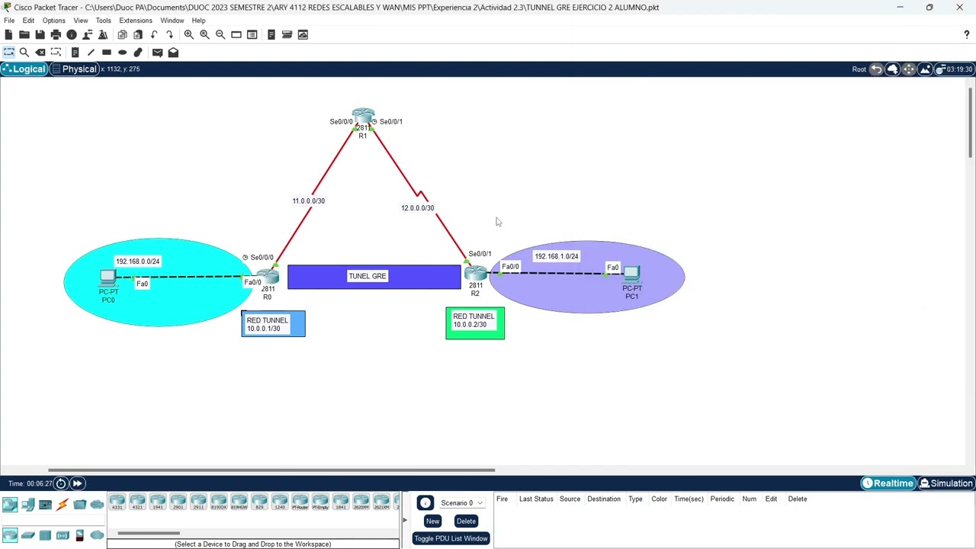
Task: Click the New scenario button
Action: [432, 522]
